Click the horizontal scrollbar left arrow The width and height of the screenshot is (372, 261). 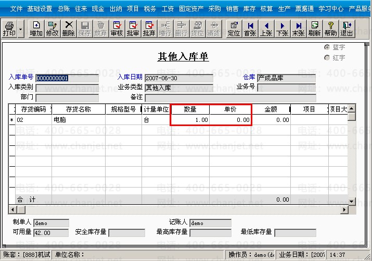(x=13, y=210)
